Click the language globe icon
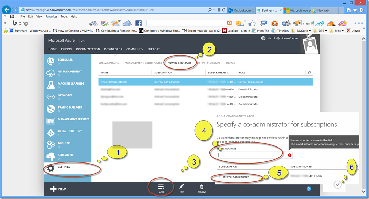The height and width of the screenshot is (199, 369). 263,38
